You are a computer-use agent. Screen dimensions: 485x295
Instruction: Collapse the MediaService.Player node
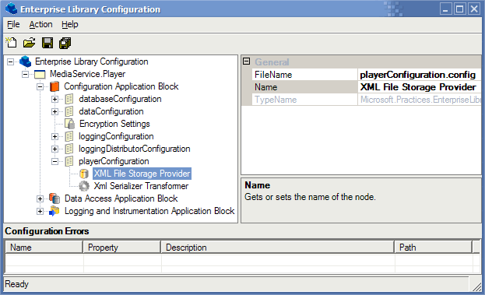coord(25,74)
